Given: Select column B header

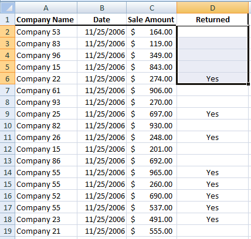Looking at the screenshot, I should click(x=101, y=8).
